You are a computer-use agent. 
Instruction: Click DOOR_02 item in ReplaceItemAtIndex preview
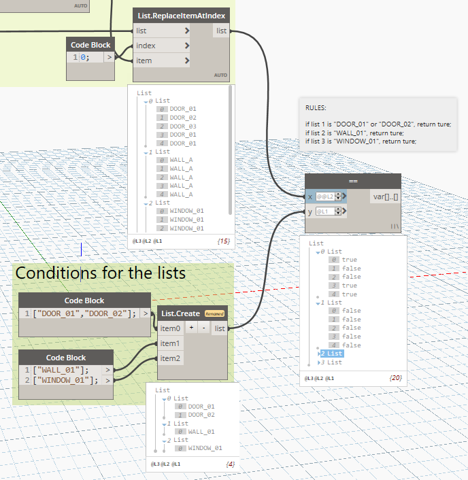tap(183, 118)
